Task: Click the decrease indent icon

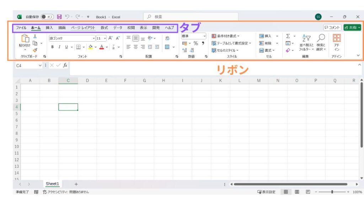Action: coord(150,47)
